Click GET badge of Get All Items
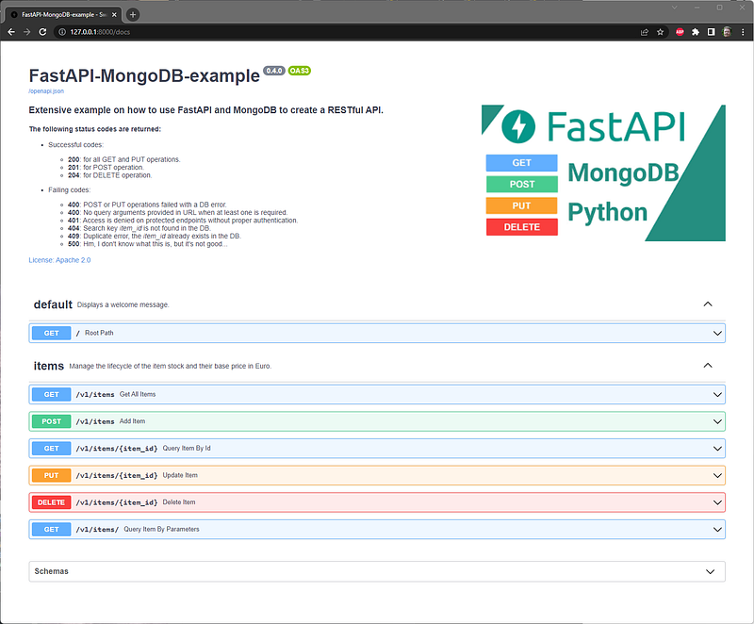 52,395
